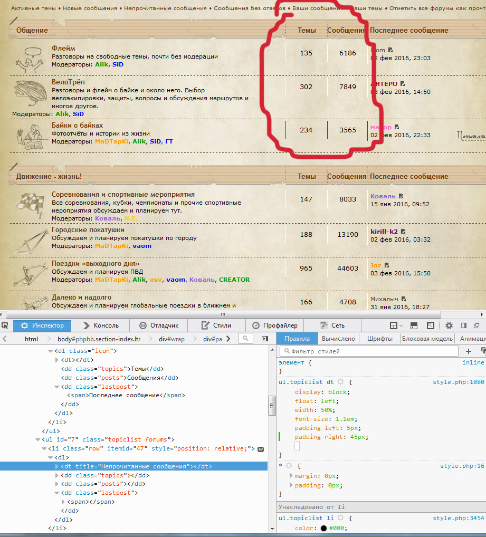Click the last-post icon next to Коваль
Viewport: 486px width, 537px height.
402,196
